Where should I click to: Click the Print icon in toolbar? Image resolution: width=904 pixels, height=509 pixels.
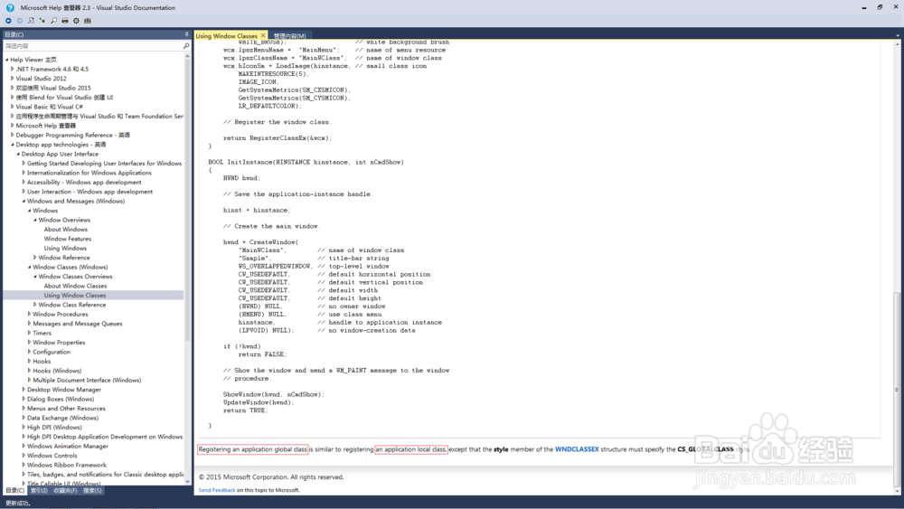64,21
